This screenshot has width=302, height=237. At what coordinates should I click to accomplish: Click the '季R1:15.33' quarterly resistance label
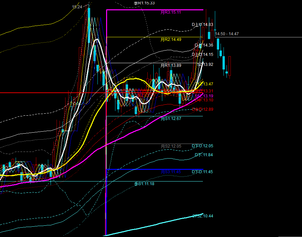click(x=144, y=3)
